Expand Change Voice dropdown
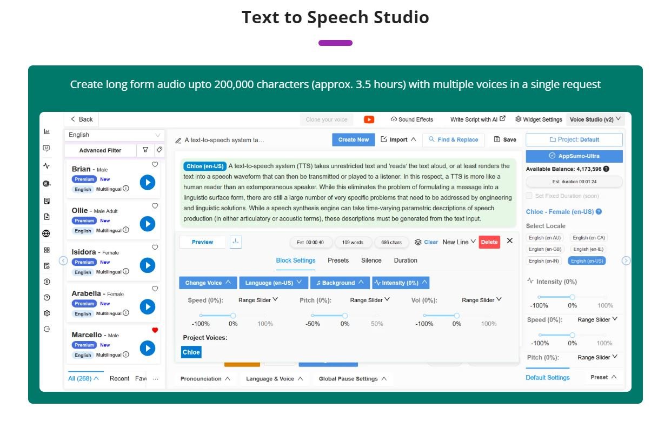The height and width of the screenshot is (421, 671). (x=208, y=283)
